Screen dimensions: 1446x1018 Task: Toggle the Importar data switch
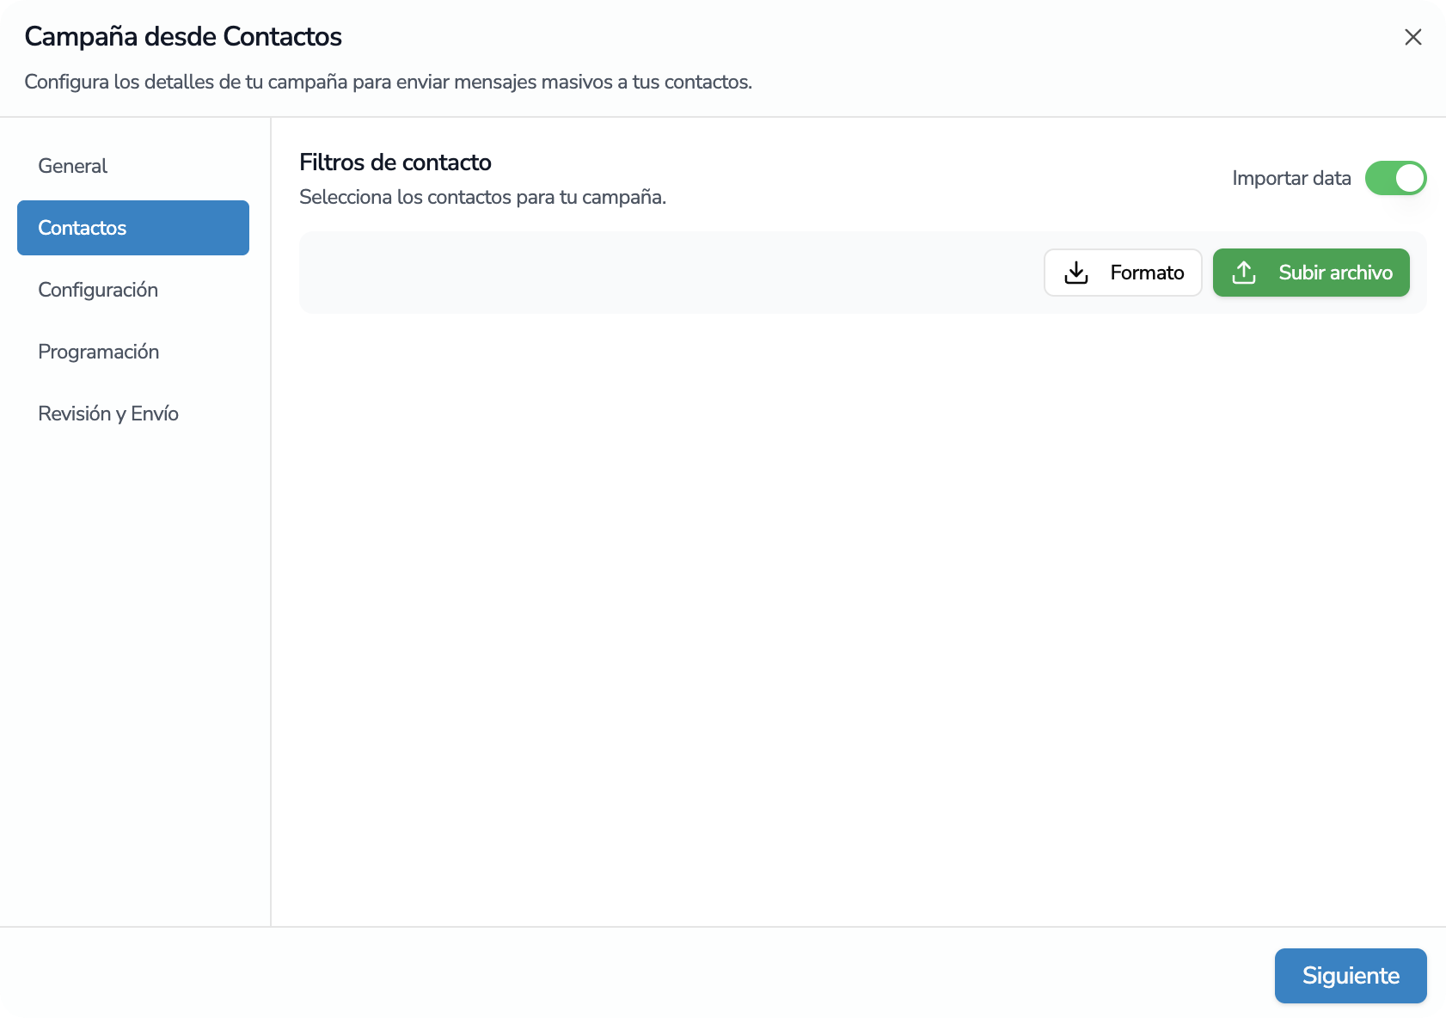click(1395, 178)
